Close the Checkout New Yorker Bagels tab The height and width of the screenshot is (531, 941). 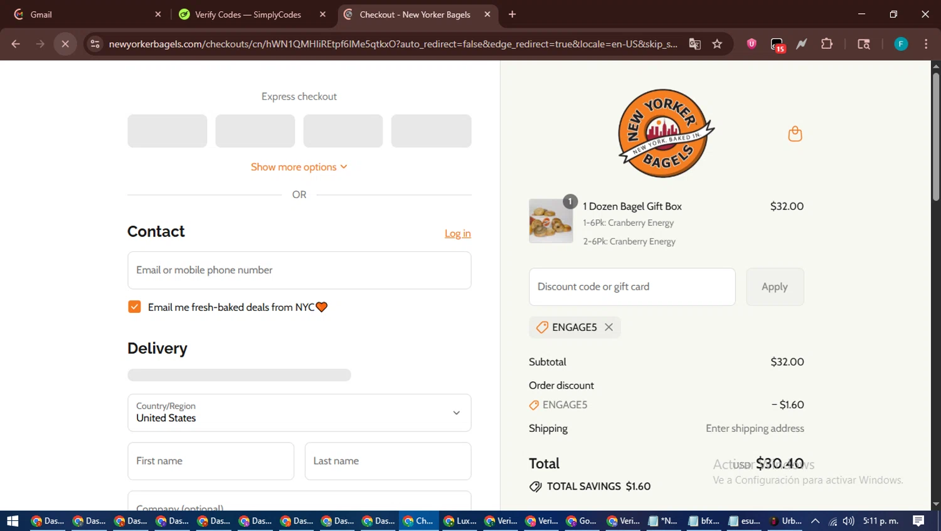[487, 14]
